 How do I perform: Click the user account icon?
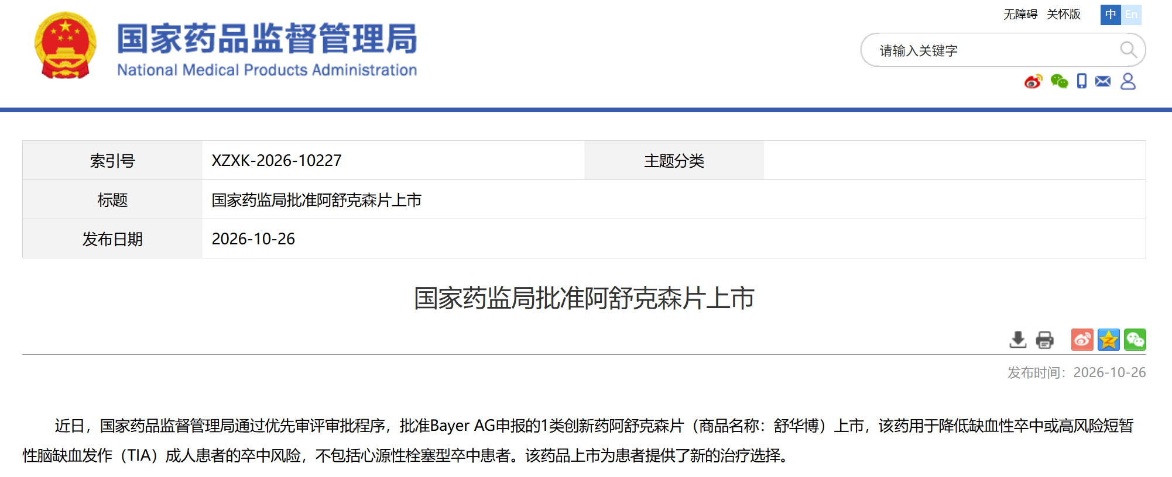click(x=1128, y=81)
